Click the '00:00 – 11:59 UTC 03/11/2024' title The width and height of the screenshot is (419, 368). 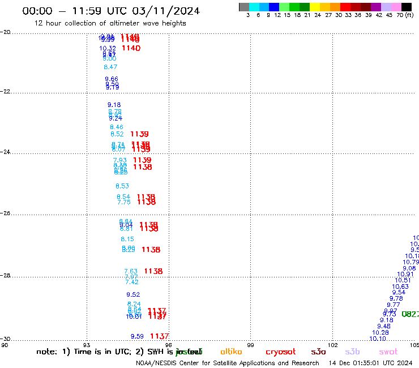tap(111, 11)
